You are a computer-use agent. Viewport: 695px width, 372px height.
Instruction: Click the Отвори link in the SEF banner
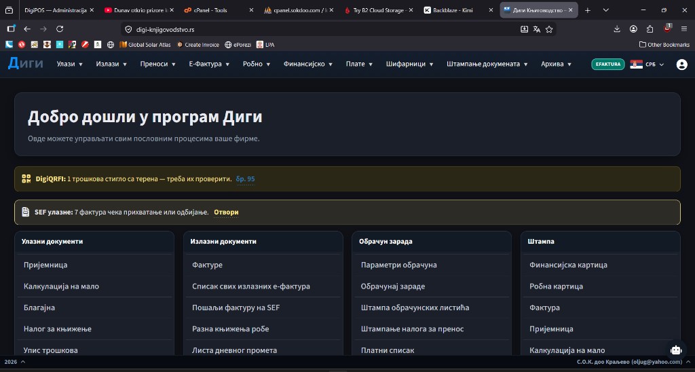click(x=226, y=212)
